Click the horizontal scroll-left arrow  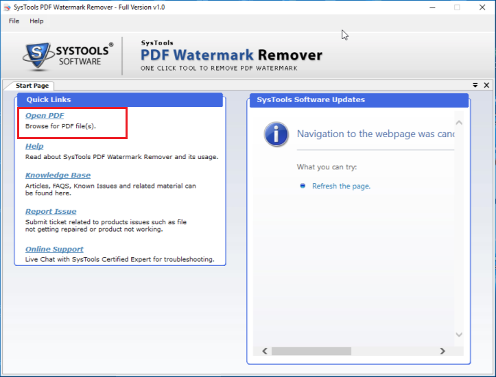coord(265,351)
